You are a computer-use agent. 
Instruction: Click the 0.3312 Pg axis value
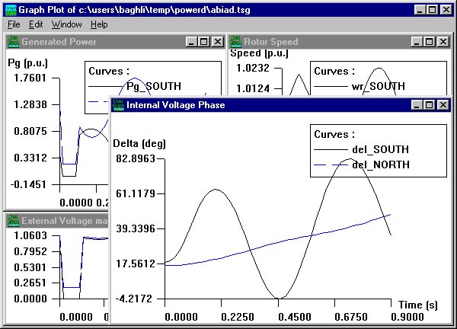pos(30,158)
